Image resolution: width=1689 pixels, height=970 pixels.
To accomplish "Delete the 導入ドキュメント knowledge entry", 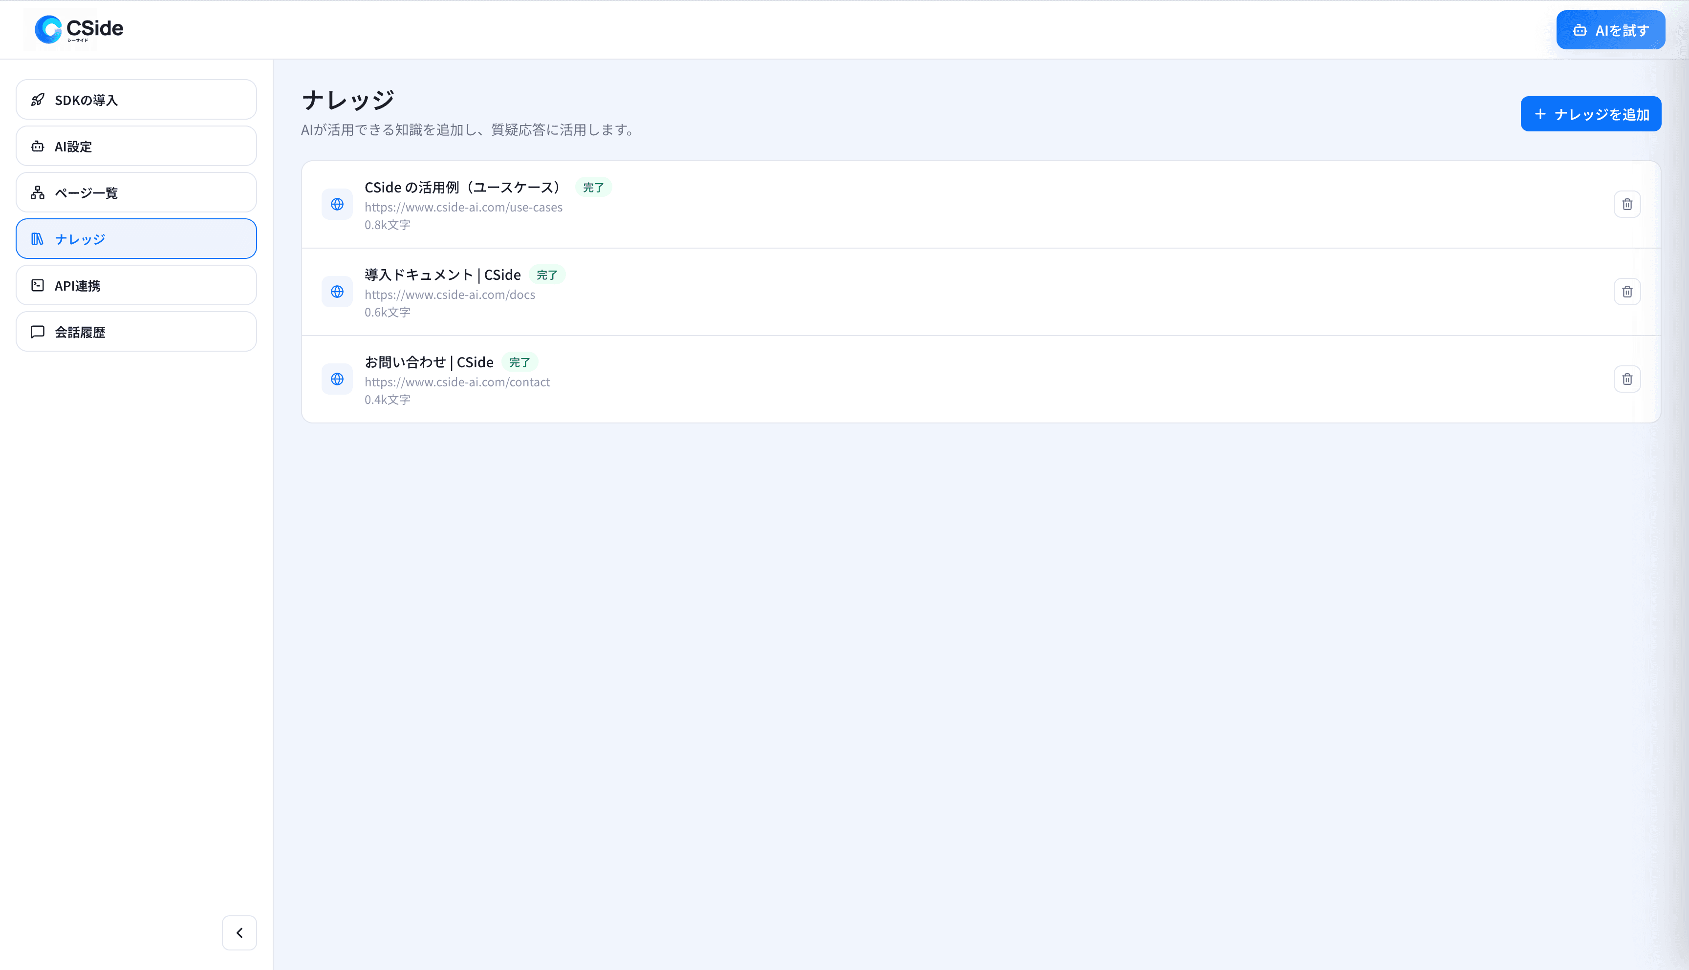I will [x=1627, y=292].
